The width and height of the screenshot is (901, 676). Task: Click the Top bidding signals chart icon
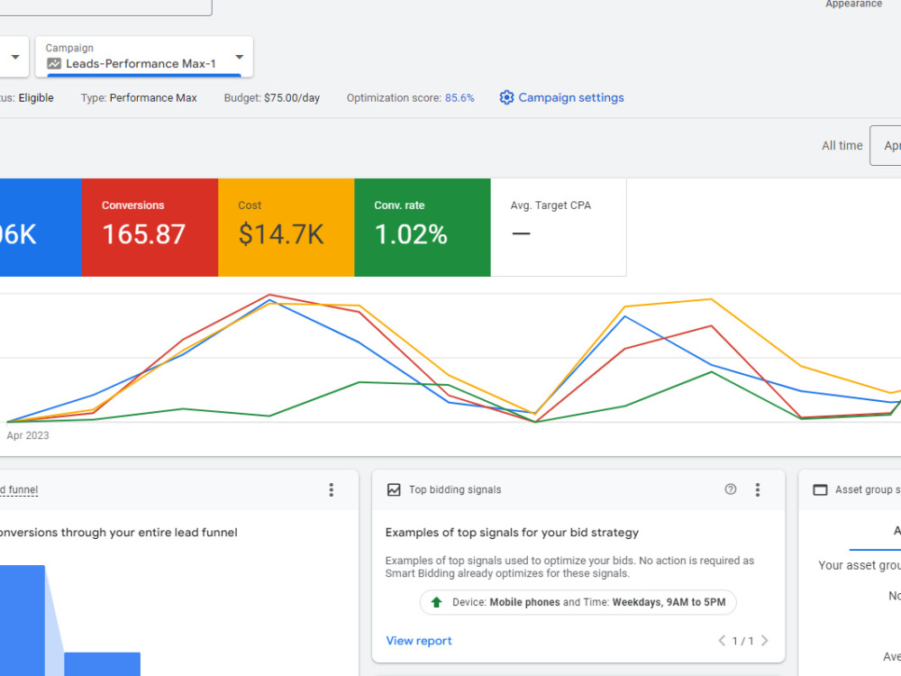pyautogui.click(x=394, y=489)
